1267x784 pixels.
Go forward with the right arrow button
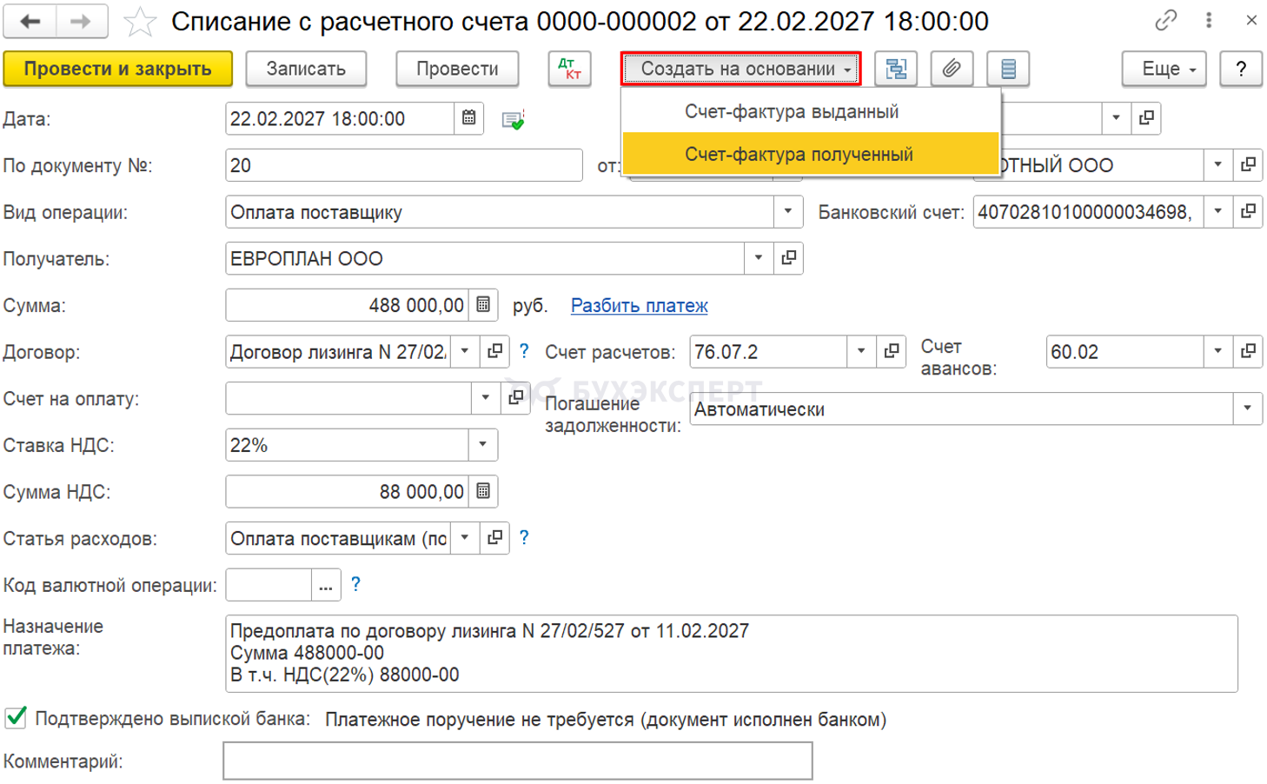coord(82,22)
